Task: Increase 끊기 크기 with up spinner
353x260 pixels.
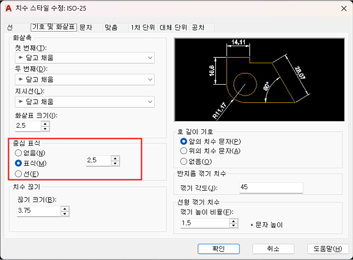Action: [65, 209]
